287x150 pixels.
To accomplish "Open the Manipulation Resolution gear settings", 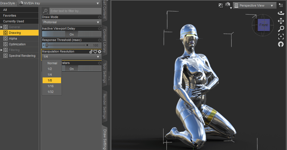I will (99, 52).
